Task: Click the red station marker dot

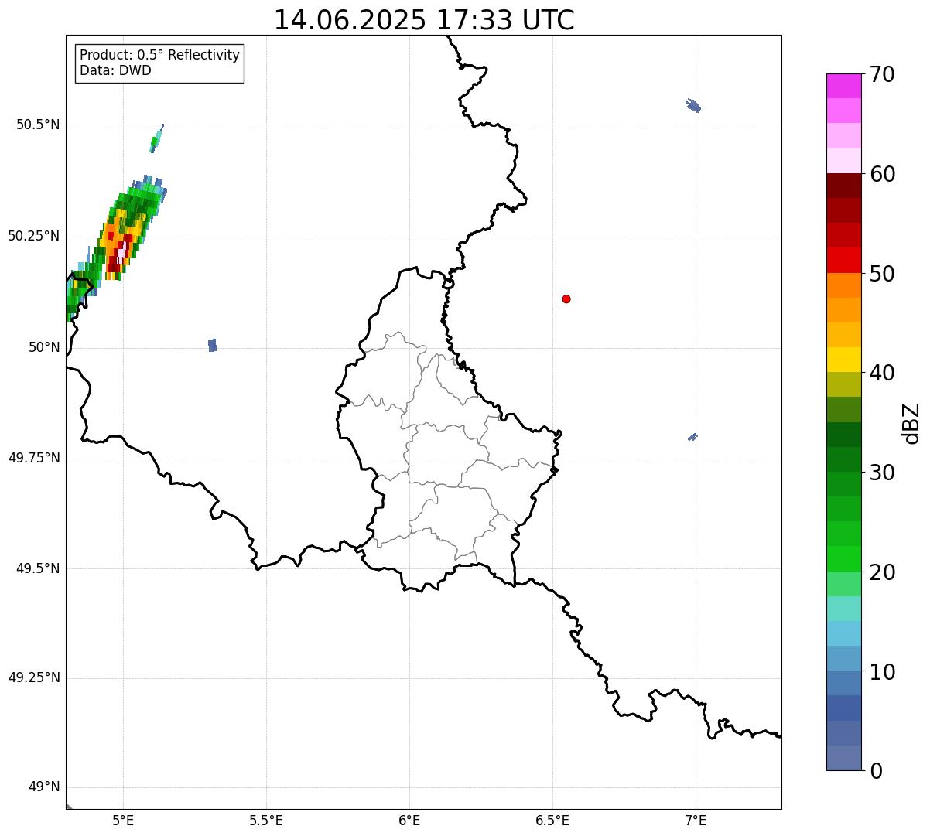Action: tap(566, 299)
